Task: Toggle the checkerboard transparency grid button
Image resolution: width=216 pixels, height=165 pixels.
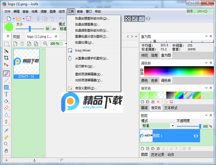Action: (x=128, y=19)
